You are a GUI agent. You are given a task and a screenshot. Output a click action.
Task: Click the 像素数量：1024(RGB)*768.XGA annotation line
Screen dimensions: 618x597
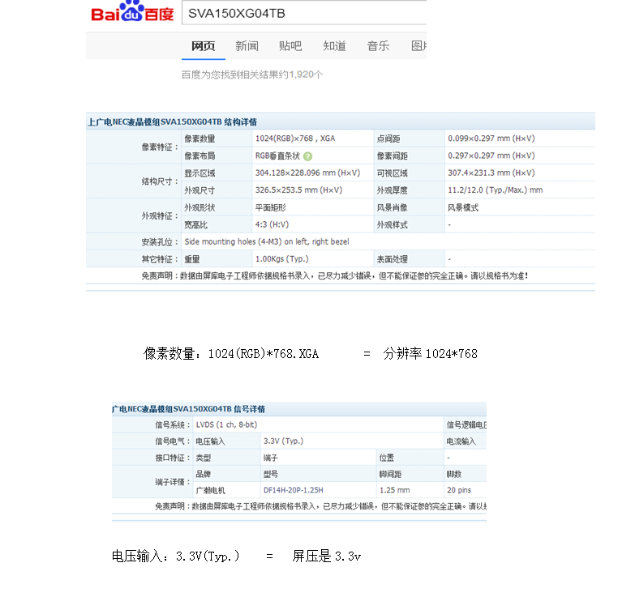pyautogui.click(x=231, y=353)
